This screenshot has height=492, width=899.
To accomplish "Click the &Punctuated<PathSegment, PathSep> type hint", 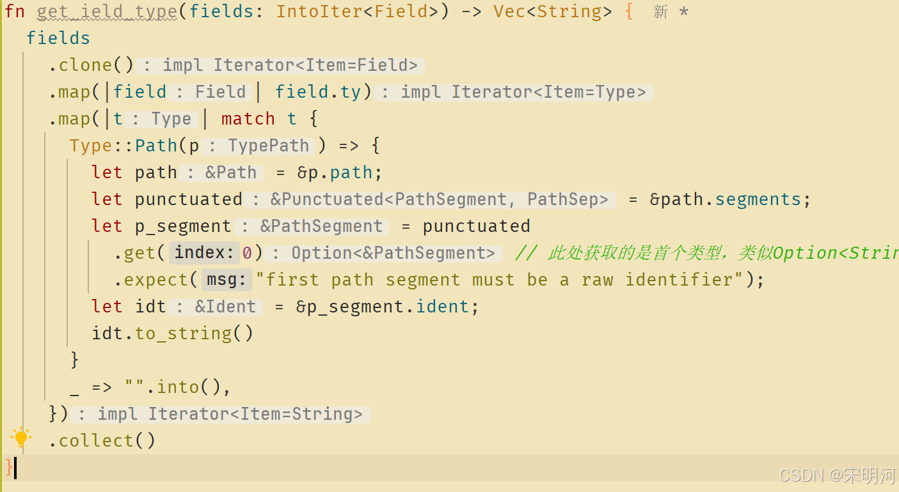I will [x=429, y=199].
